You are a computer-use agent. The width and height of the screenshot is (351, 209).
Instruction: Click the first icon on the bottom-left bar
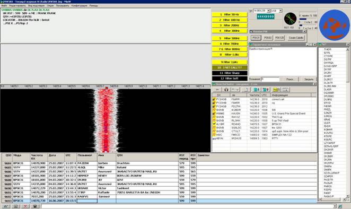coord(6,206)
